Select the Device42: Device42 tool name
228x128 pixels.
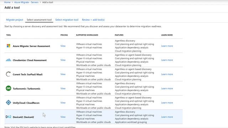[x=24, y=117]
